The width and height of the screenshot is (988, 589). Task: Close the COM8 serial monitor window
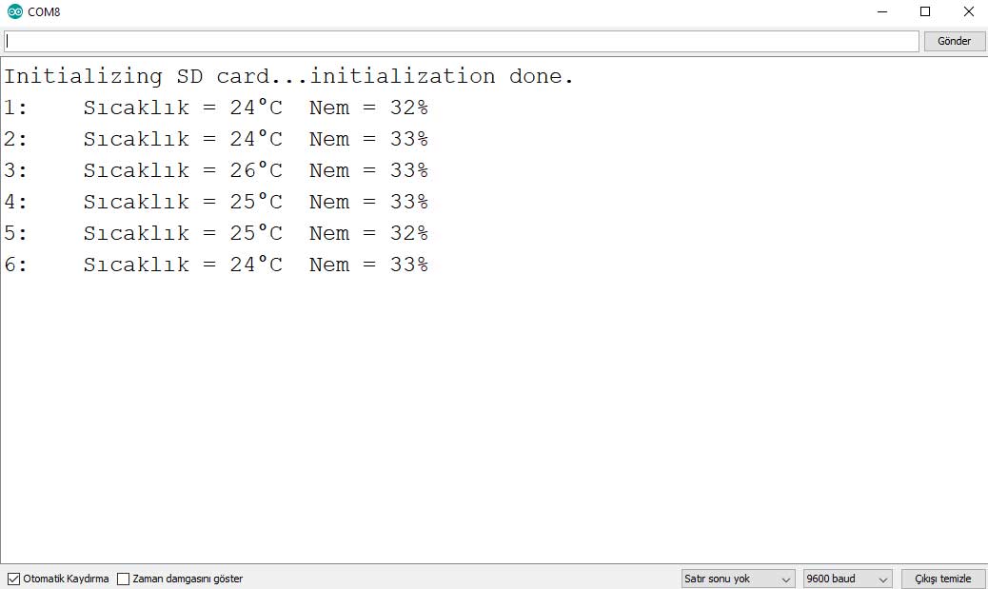point(968,11)
